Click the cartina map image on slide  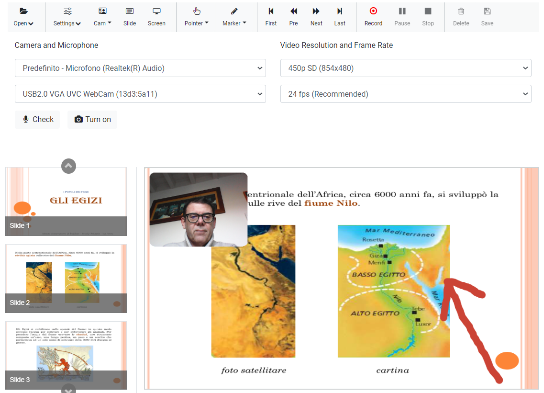tap(394, 291)
